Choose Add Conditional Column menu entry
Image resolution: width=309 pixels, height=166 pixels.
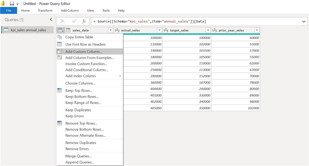pos(90,70)
